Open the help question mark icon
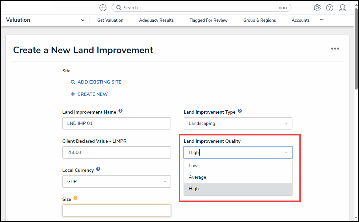Screen dimensions: 359x222 click(330, 8)
